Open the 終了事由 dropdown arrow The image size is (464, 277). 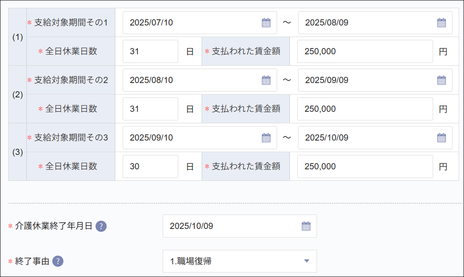(x=307, y=261)
